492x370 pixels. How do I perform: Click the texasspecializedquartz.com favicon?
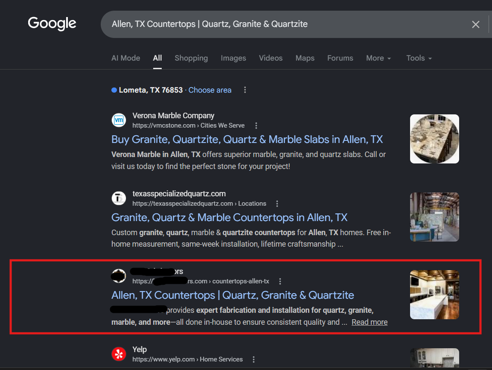119,198
